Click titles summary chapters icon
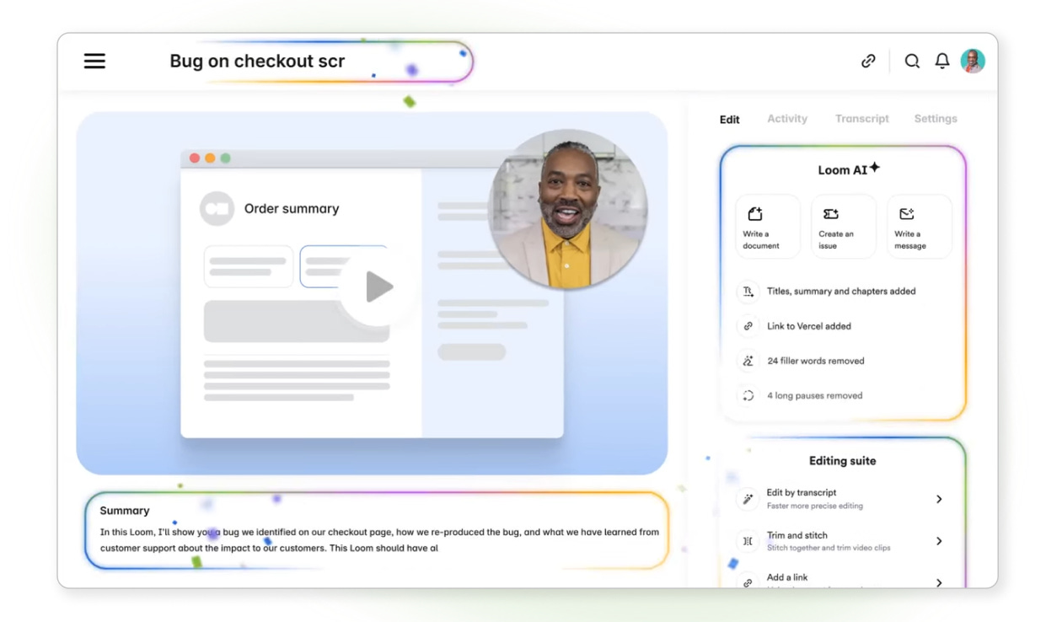 click(x=748, y=292)
